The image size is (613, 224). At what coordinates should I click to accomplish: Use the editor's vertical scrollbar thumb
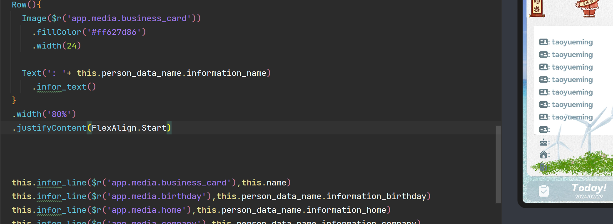[x=498, y=165]
